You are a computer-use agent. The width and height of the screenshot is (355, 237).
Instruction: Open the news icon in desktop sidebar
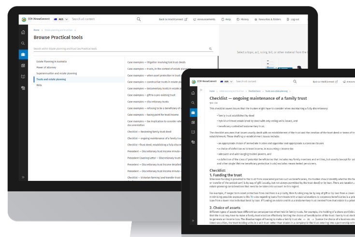(x=23, y=65)
